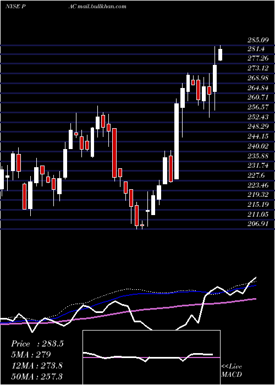This screenshot has width=275, height=385.
Task: Click the 285.09 price axis label
Action: click(257, 40)
